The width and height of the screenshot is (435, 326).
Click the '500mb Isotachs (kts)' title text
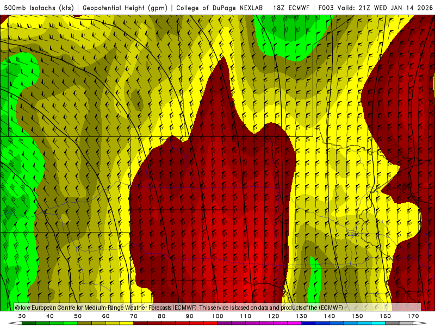click(39, 8)
